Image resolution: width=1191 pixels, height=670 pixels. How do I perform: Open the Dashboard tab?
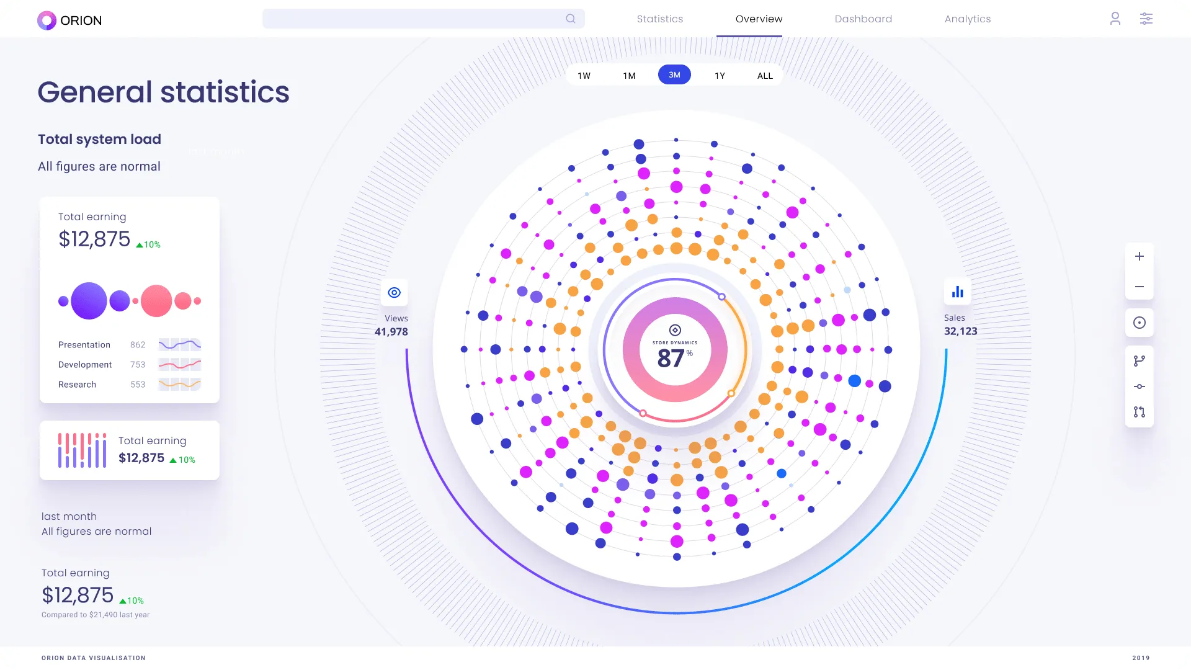click(863, 19)
